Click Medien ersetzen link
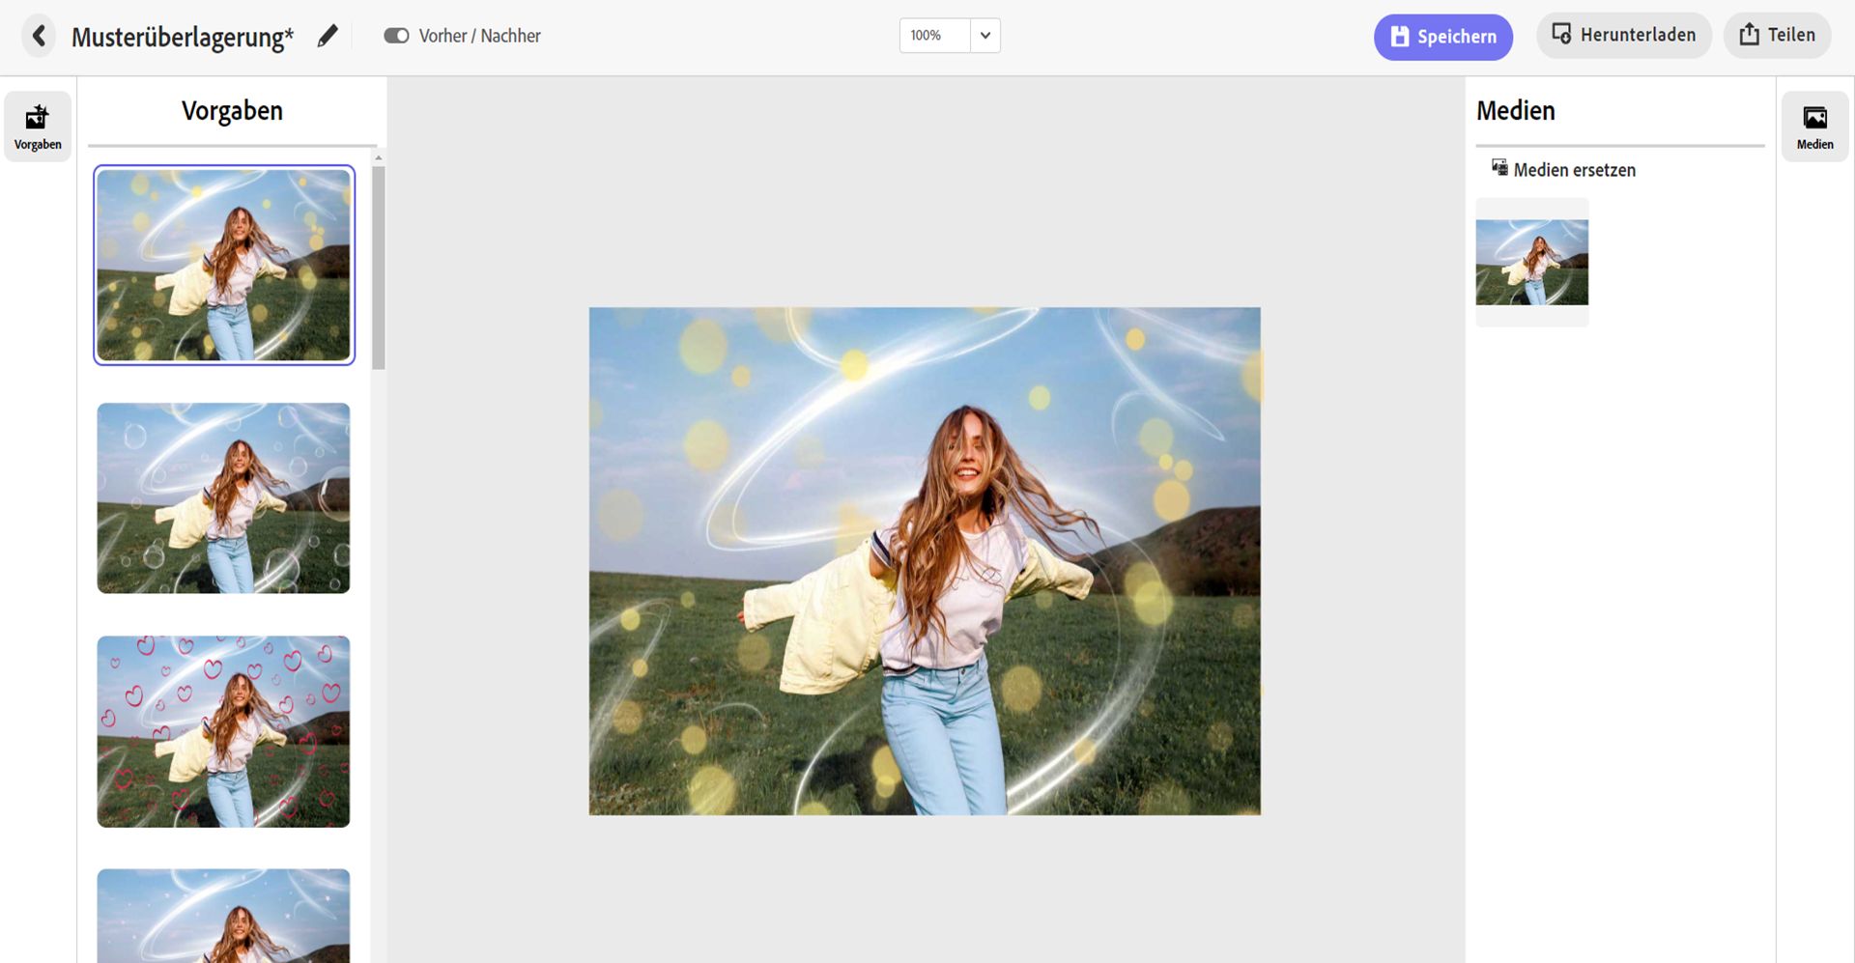The width and height of the screenshot is (1855, 963). click(1564, 169)
